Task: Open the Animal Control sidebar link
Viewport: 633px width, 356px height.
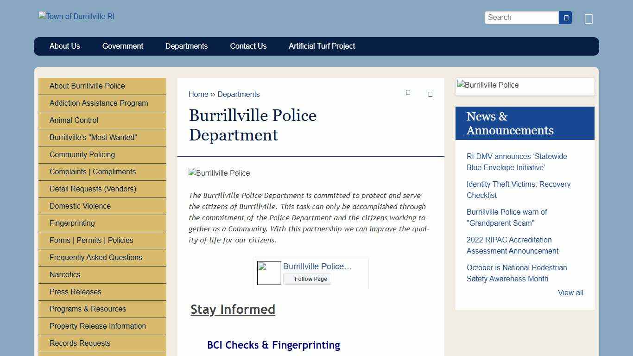Action: [x=73, y=120]
